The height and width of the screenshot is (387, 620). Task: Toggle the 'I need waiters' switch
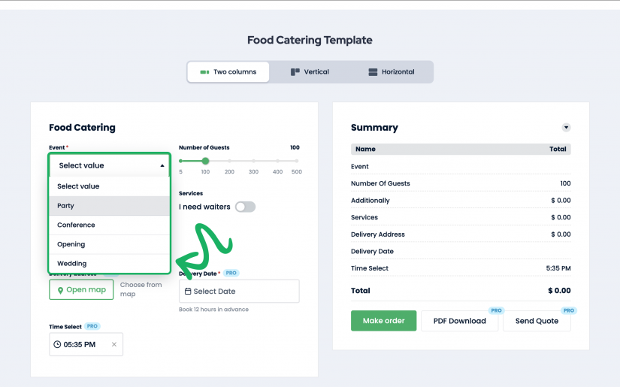[x=245, y=207]
